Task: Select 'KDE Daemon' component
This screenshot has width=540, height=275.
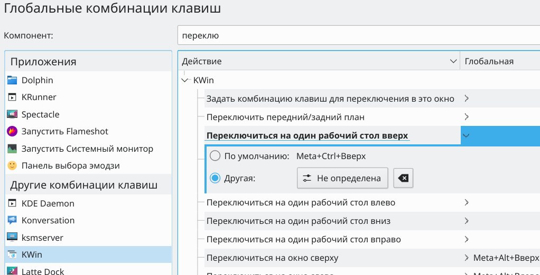Action: (88, 203)
